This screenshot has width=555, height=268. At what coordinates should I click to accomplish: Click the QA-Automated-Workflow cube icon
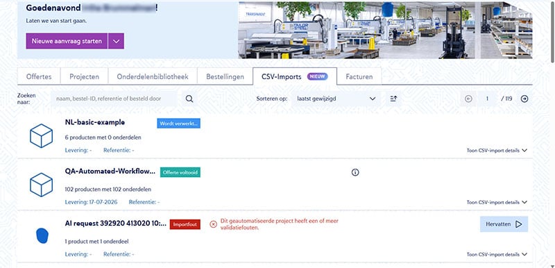(x=42, y=185)
